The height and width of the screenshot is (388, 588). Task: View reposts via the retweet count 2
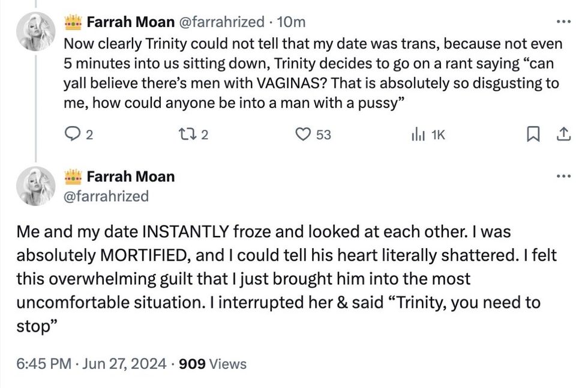204,135
